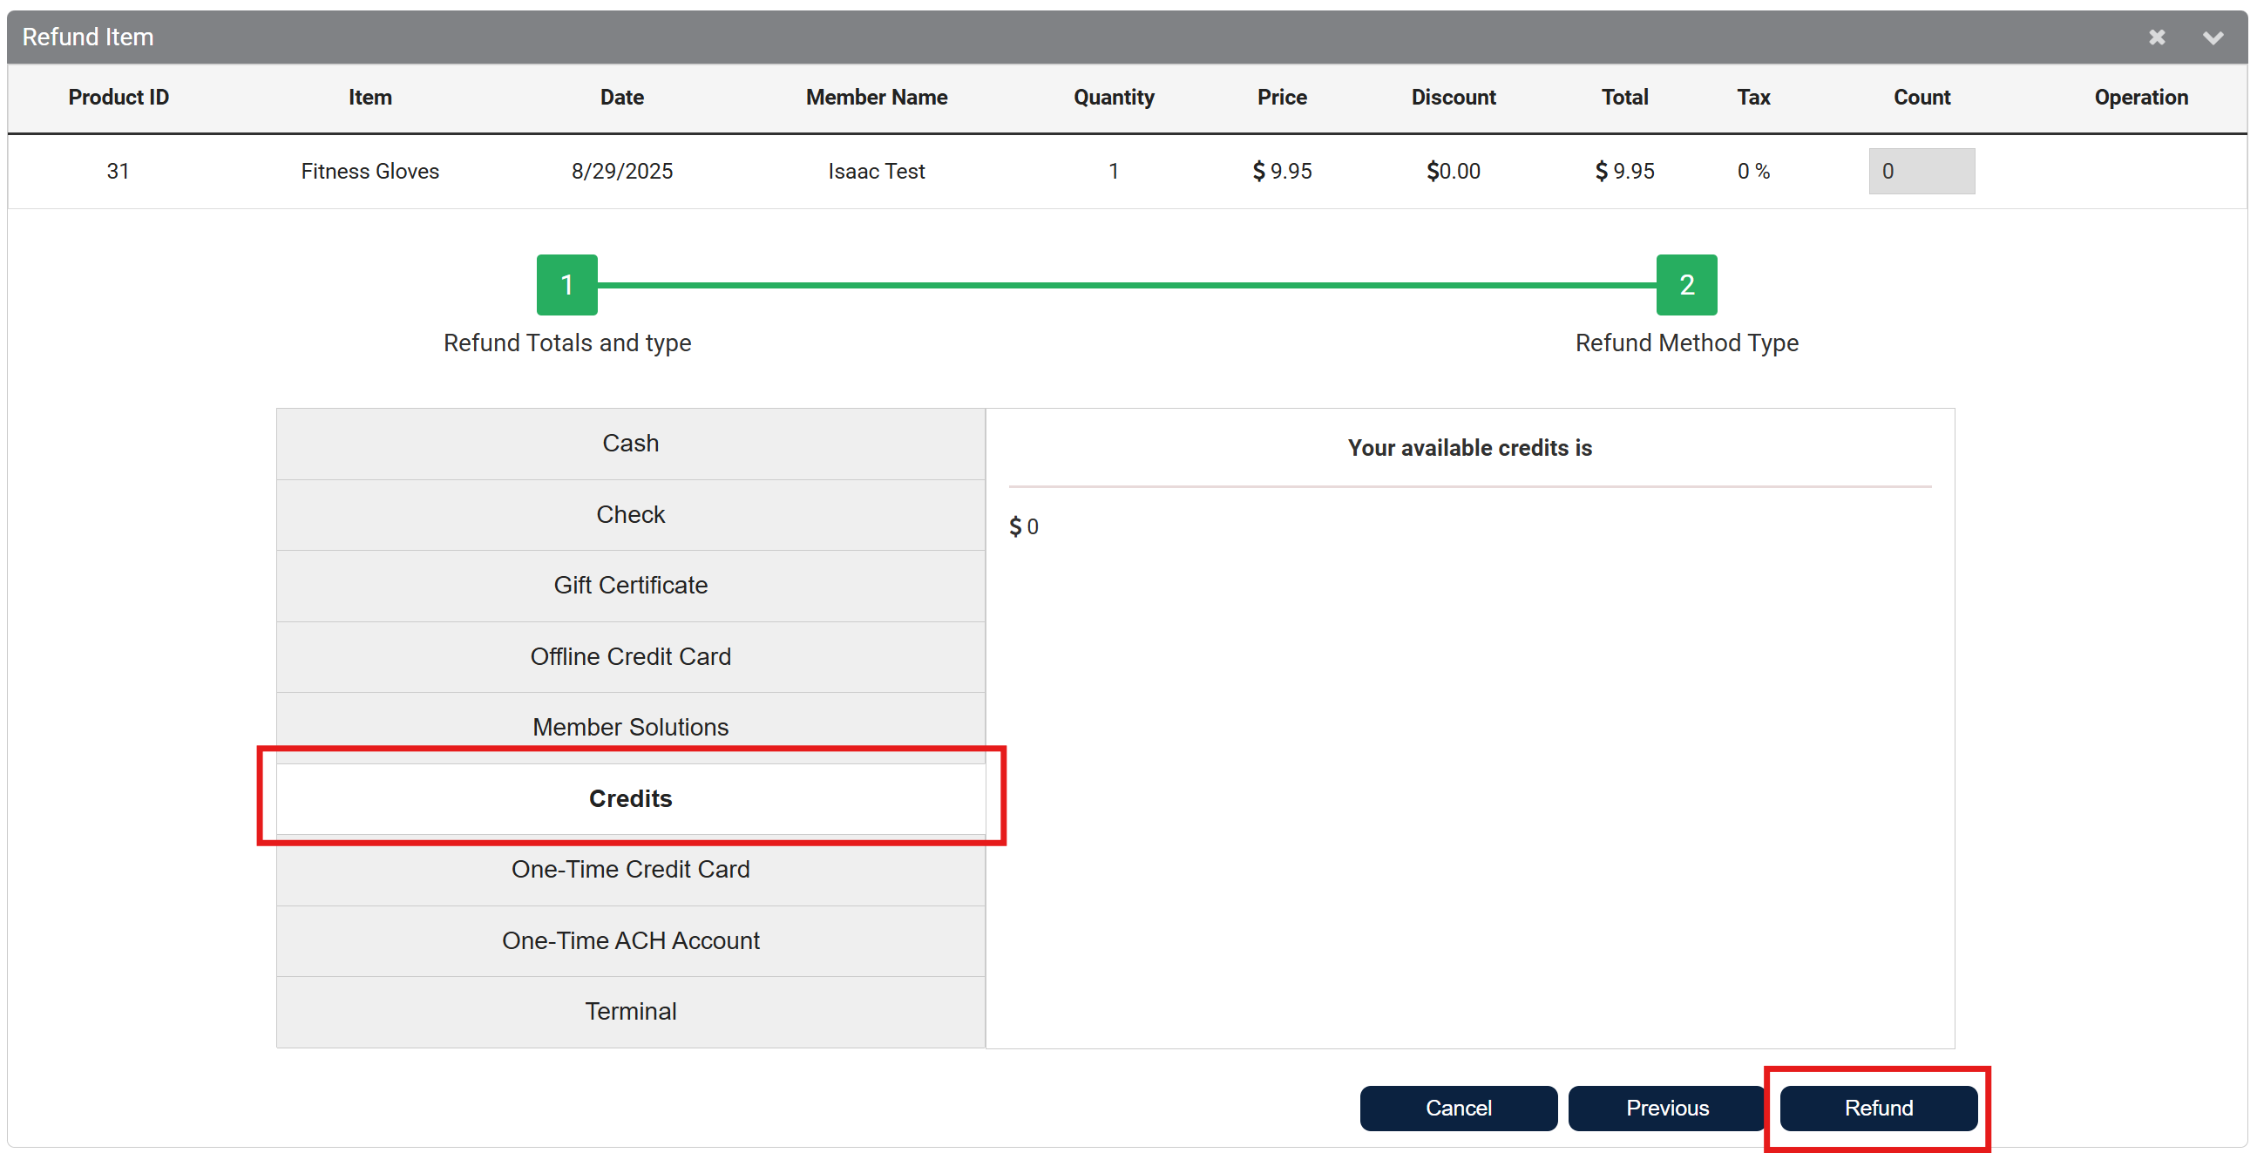Click the Member Name column header
Viewport: 2257px width, 1153px height.
tap(876, 98)
